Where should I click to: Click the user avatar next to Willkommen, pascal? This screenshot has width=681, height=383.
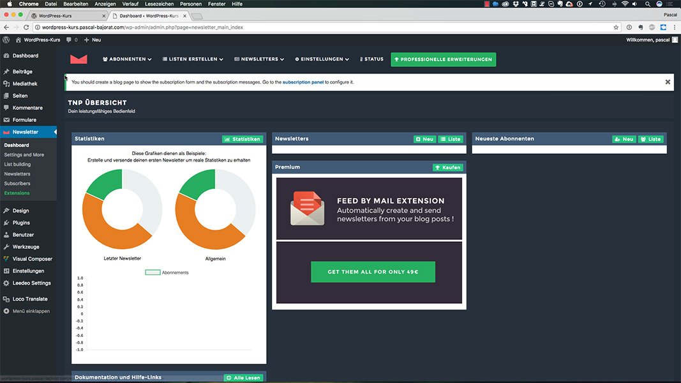click(x=675, y=40)
